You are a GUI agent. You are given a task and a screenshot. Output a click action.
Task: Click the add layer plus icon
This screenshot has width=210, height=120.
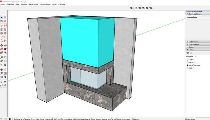(x=188, y=53)
